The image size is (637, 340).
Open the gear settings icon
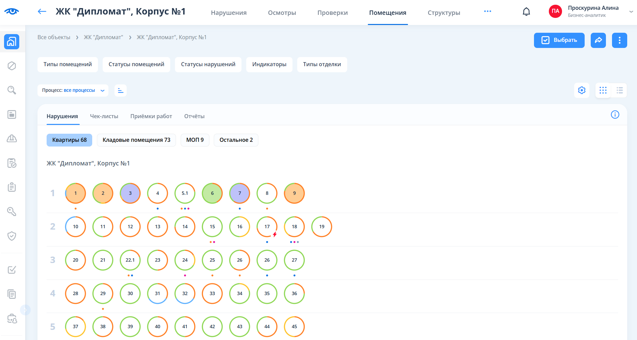(581, 90)
